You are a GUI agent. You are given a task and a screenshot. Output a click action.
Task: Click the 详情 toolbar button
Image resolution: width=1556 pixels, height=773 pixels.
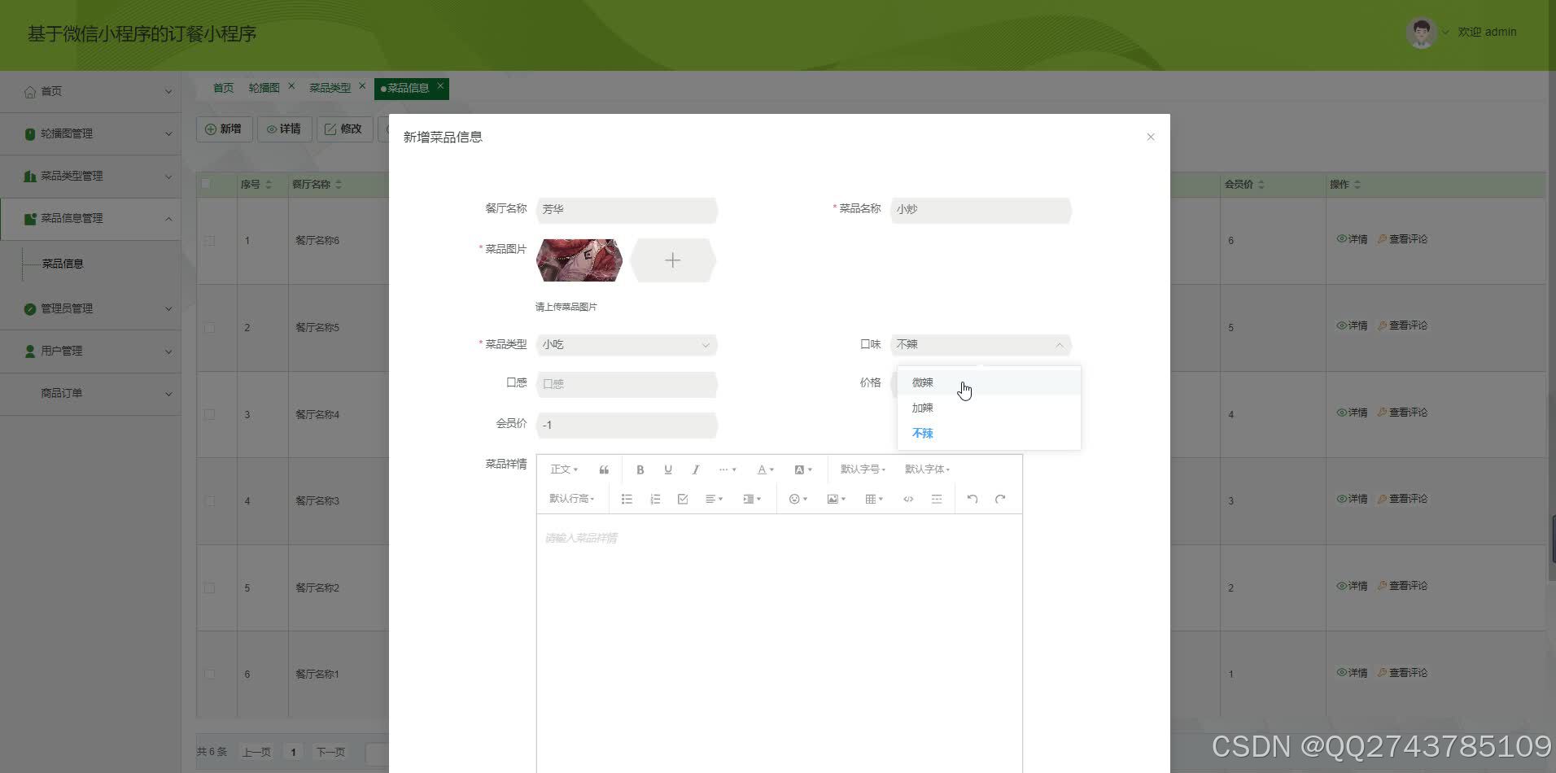(x=284, y=129)
